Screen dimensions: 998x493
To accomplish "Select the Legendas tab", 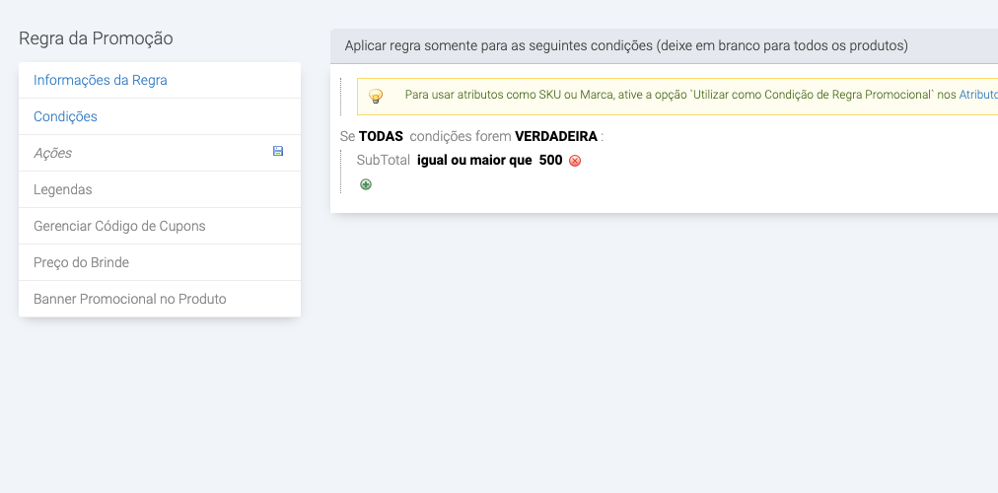I will (x=63, y=189).
